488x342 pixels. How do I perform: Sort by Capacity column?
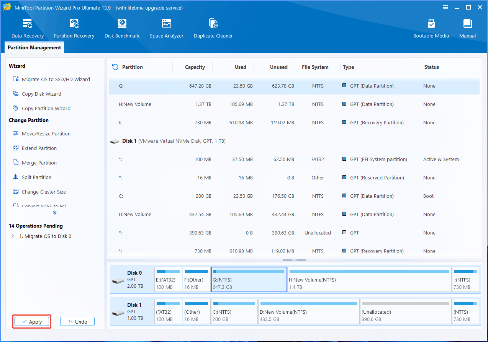[x=195, y=67]
